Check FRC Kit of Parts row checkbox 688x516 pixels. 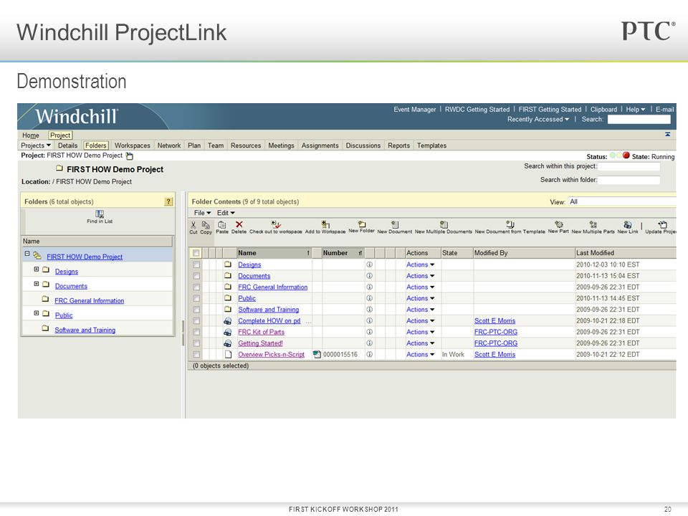coord(196,332)
